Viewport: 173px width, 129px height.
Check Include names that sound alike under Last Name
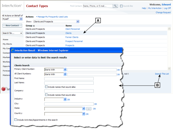(46, 87)
